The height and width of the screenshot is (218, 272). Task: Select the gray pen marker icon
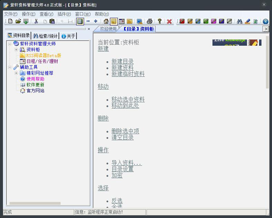click(x=229, y=21)
